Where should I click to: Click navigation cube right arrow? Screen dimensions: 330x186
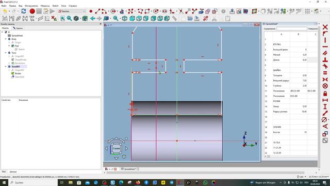(126, 148)
